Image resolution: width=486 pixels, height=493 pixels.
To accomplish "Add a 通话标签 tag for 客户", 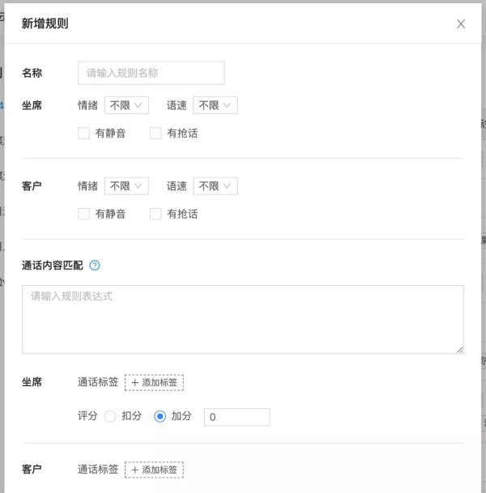I will pos(154,470).
